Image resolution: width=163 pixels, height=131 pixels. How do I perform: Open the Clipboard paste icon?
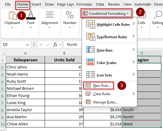point(13,15)
